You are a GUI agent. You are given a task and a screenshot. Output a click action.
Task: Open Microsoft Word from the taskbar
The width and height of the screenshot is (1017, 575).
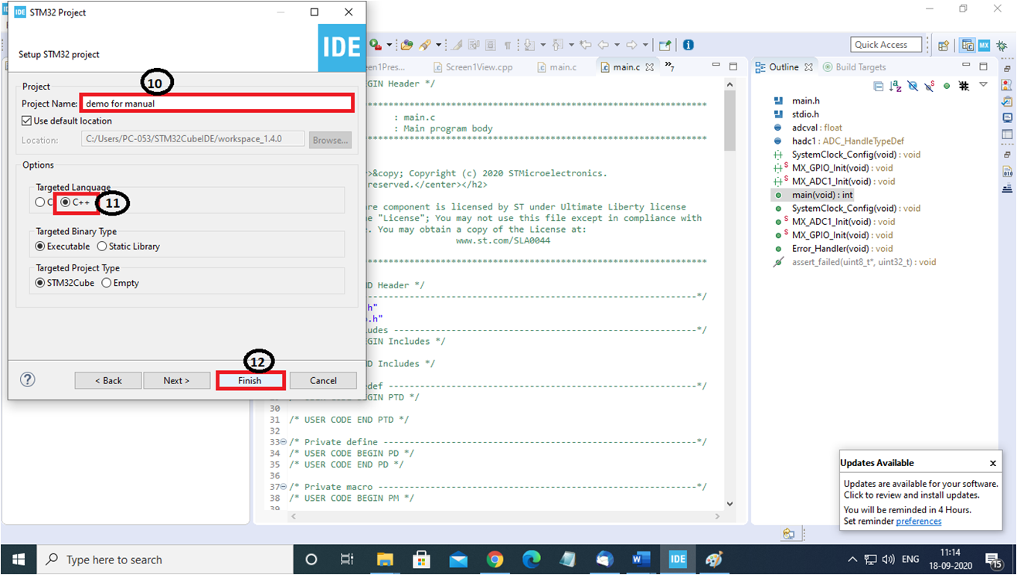click(x=641, y=560)
